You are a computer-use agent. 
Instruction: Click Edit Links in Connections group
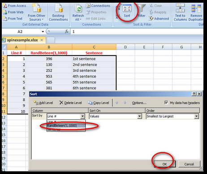click(x=95, y=18)
